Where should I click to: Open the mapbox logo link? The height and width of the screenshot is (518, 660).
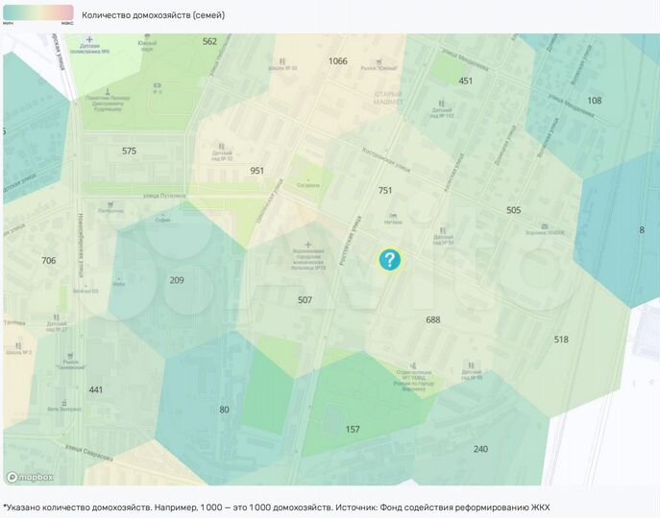pyautogui.click(x=31, y=477)
